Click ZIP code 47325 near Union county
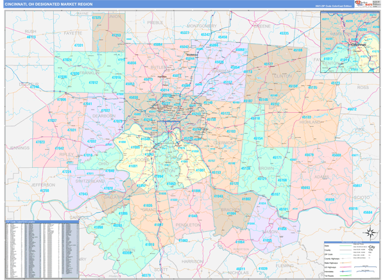385x280 pixels. pyautogui.click(x=96, y=18)
